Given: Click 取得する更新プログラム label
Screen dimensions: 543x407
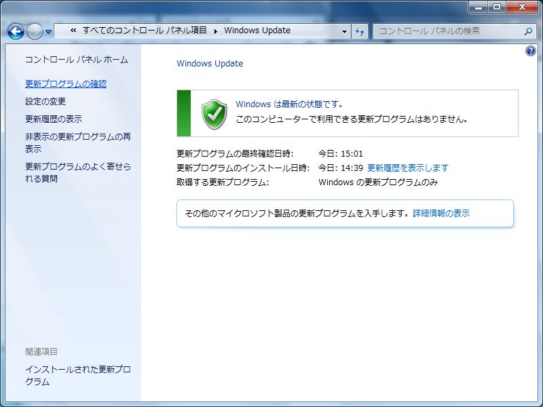Looking at the screenshot, I should tap(223, 182).
